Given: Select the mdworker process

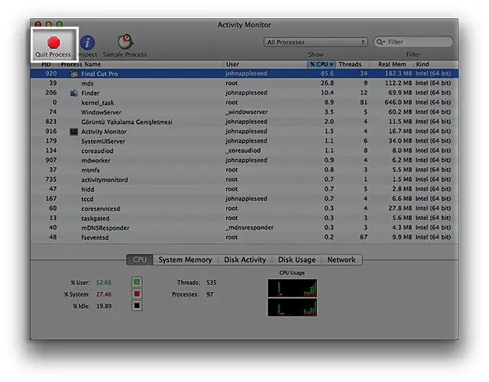Looking at the screenshot, I should [96, 160].
